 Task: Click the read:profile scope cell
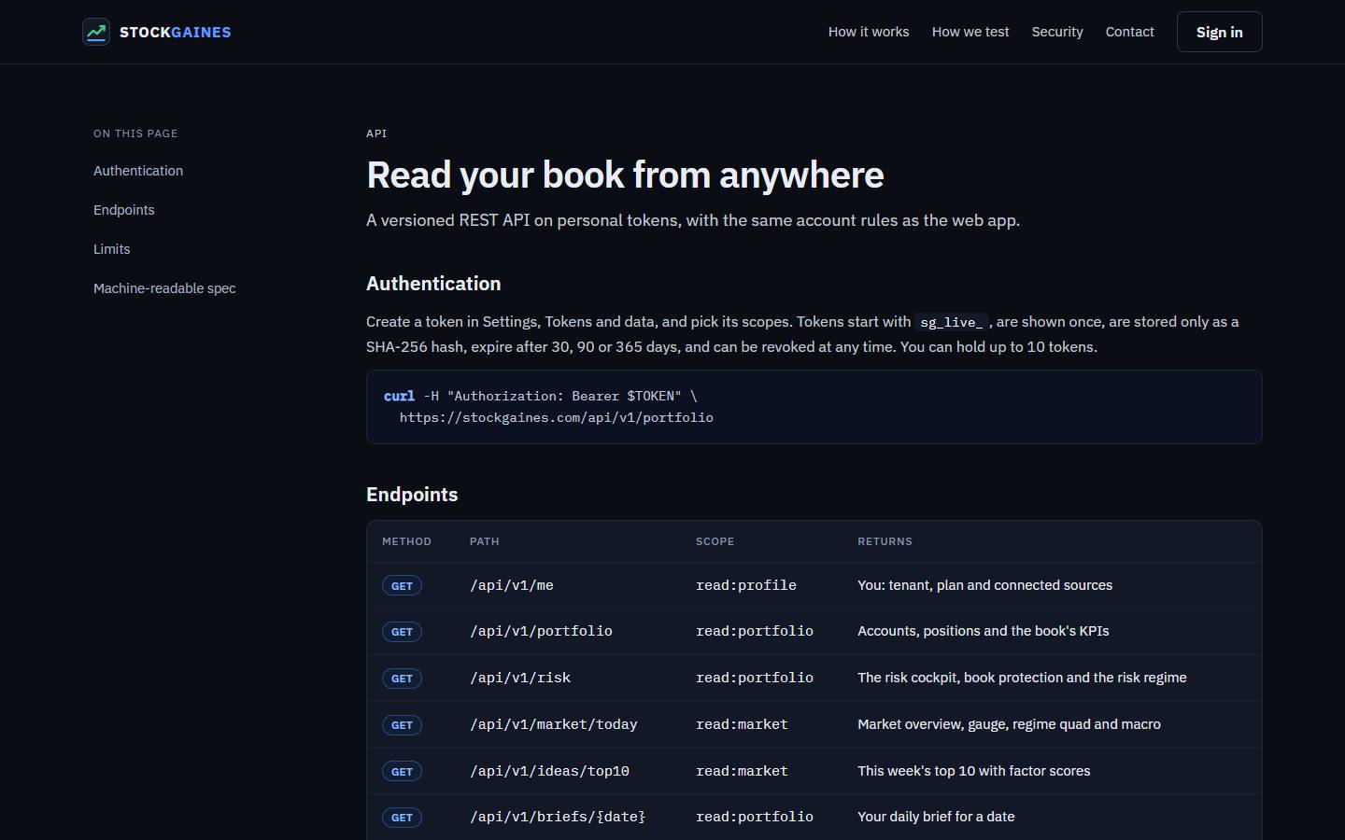(x=746, y=585)
